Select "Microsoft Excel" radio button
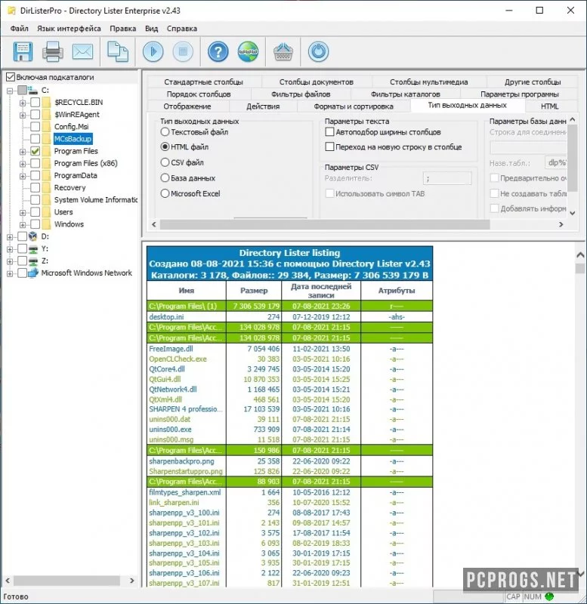The width and height of the screenshot is (587, 604). 165,193
